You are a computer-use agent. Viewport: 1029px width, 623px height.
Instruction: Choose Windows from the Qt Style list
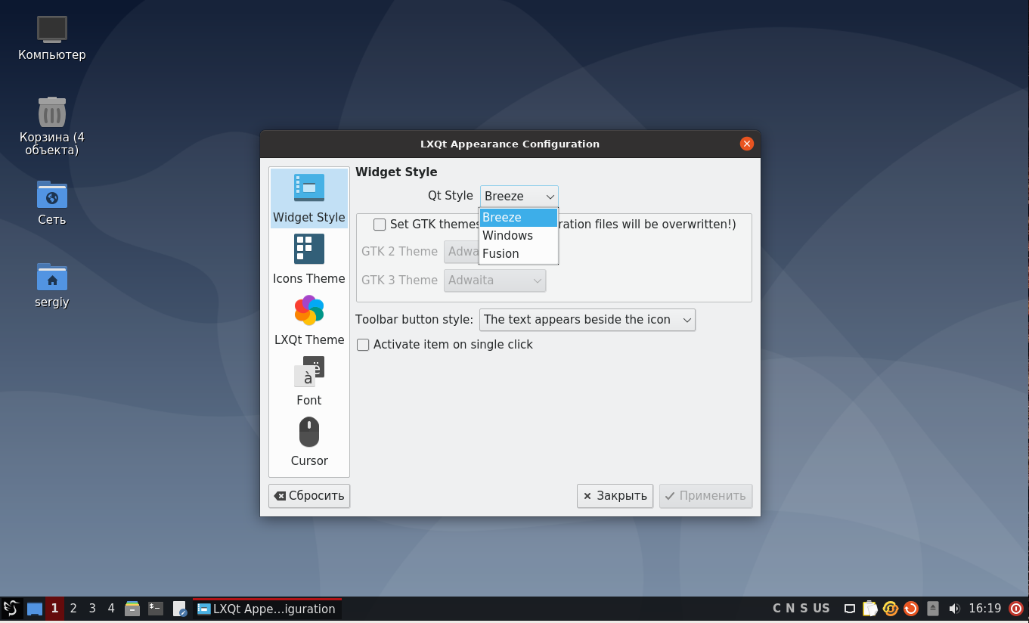point(519,236)
